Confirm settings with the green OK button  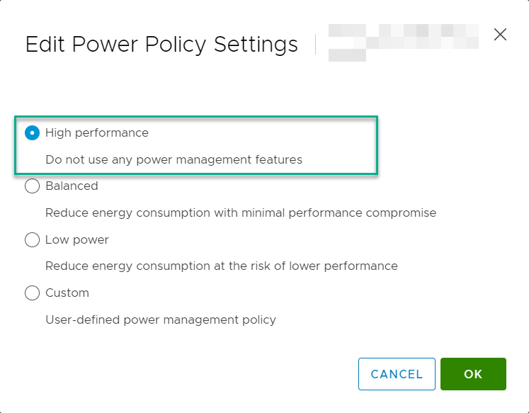pyautogui.click(x=473, y=374)
